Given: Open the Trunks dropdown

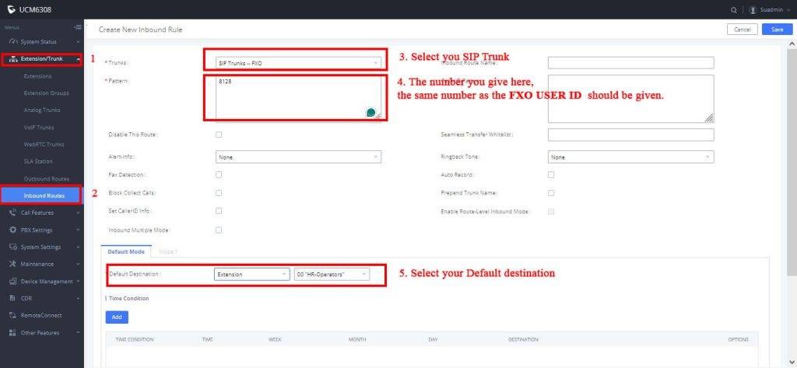Looking at the screenshot, I should pyautogui.click(x=299, y=62).
